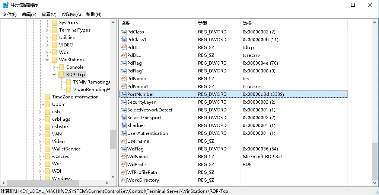The image size is (379, 195).
Task: Open the 帮助(H) menu
Action: point(94,14)
